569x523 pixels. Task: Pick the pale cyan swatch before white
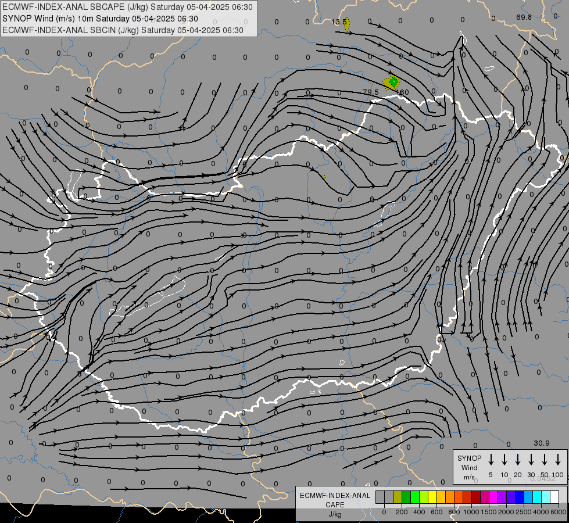coord(546,497)
